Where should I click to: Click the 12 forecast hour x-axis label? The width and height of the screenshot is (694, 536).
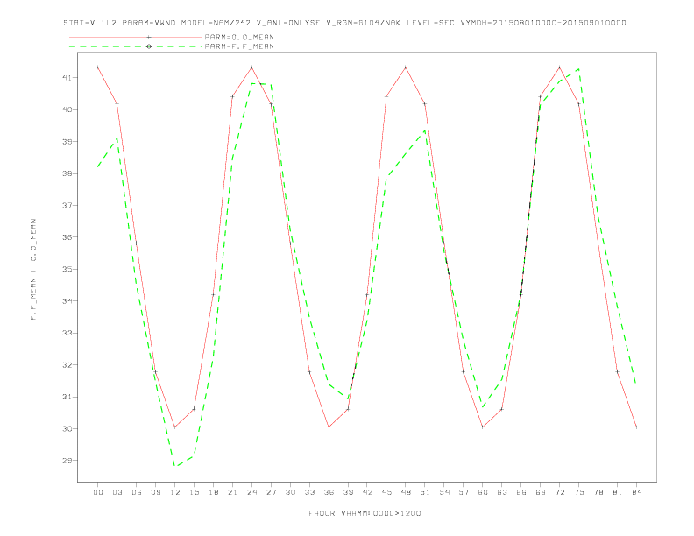[175, 492]
